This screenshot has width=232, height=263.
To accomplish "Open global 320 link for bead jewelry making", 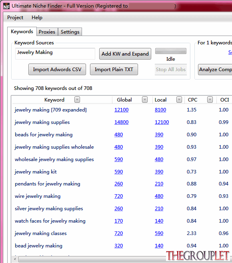I will [118, 246].
